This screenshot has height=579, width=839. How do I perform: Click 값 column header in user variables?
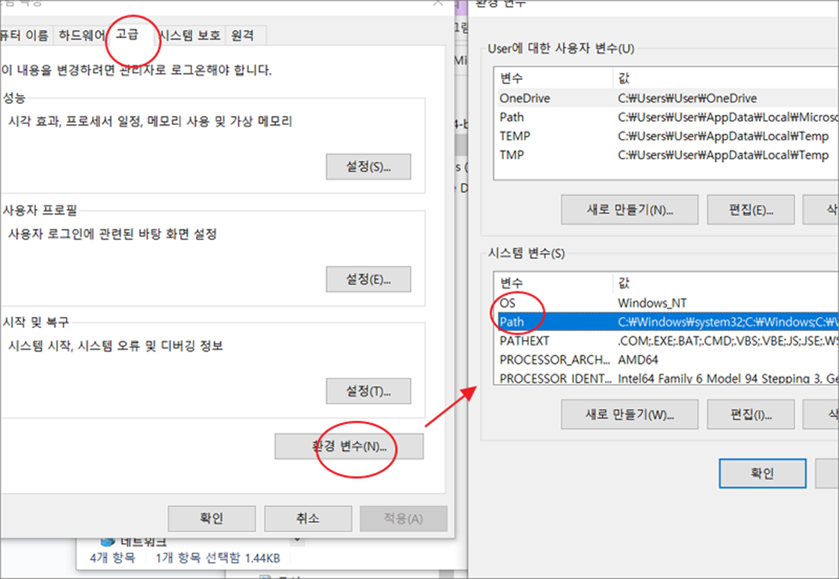725,78
